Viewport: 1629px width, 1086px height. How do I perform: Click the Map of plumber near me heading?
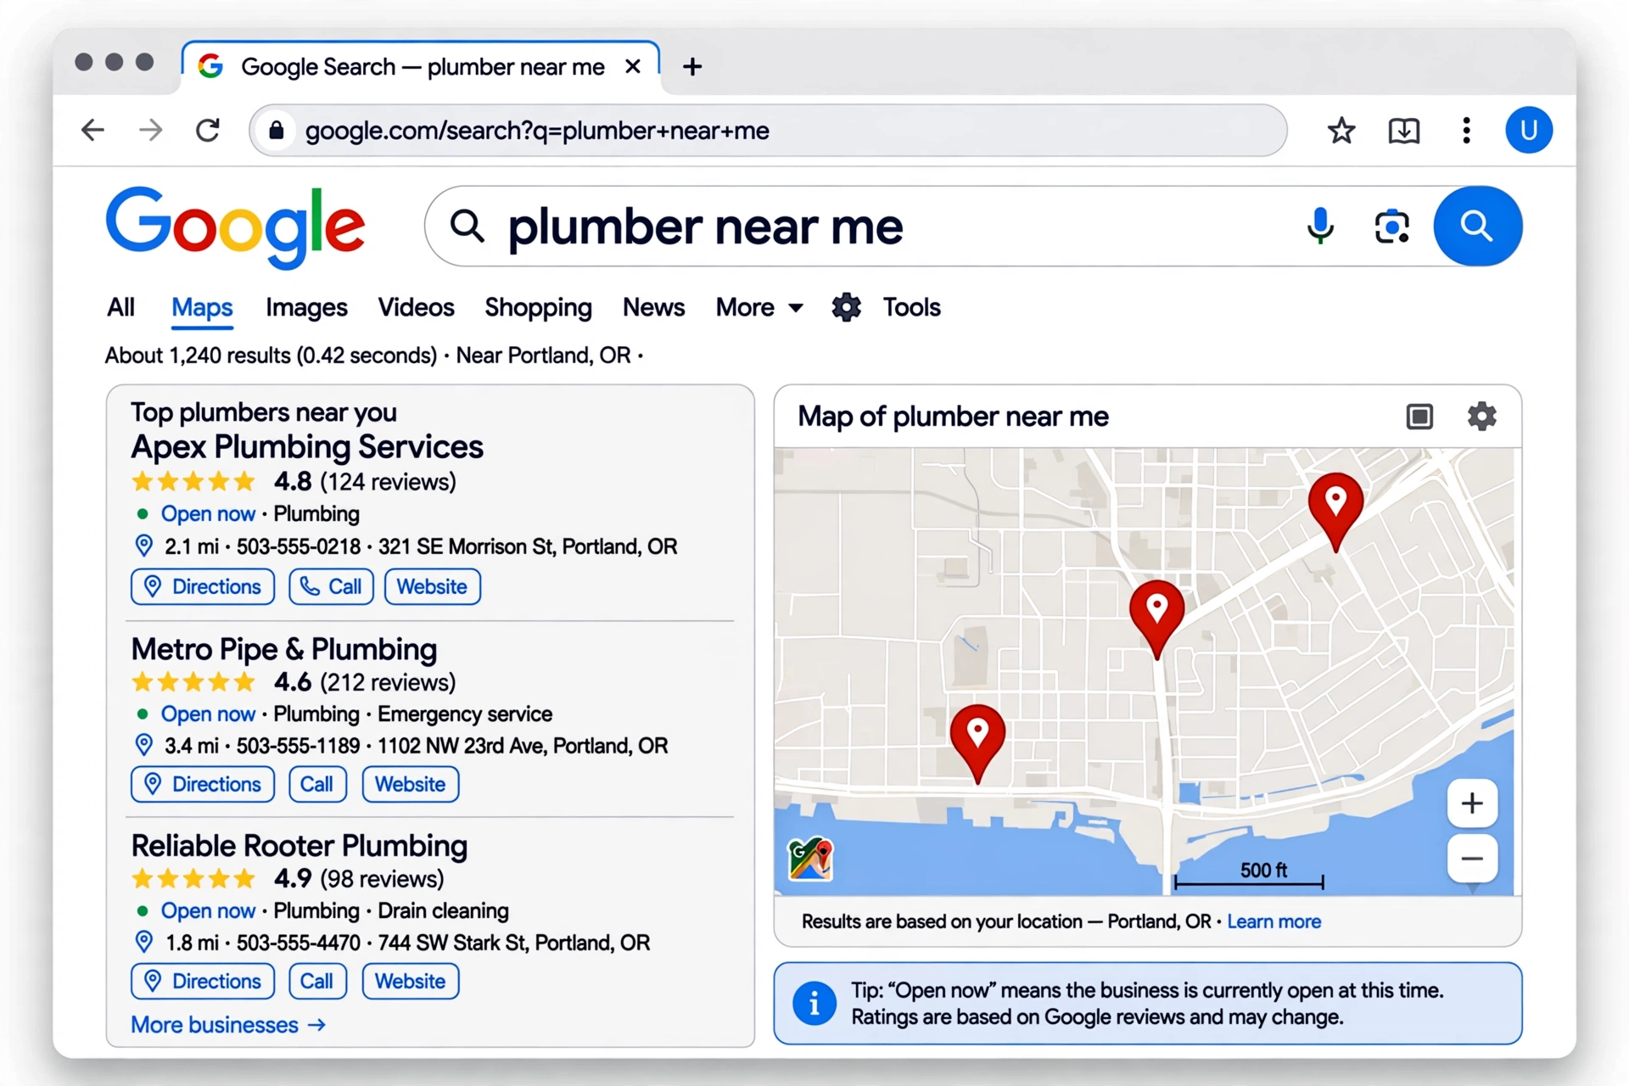click(953, 417)
